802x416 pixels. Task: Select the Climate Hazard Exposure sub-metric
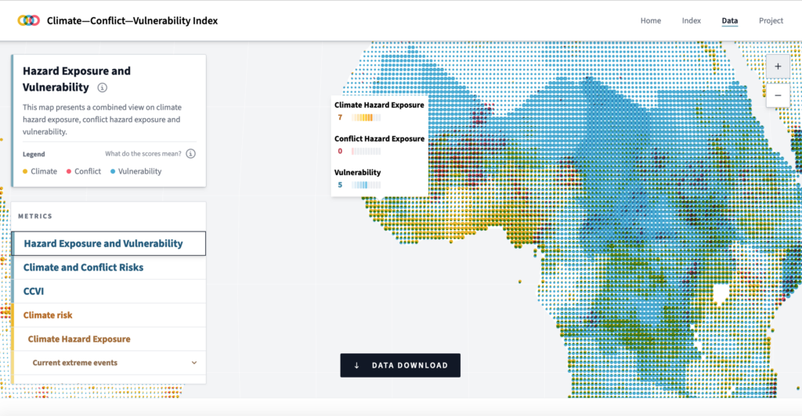(79, 339)
